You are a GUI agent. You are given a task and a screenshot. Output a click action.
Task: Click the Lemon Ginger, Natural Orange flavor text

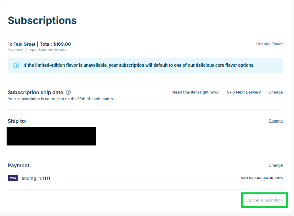tap(37, 50)
